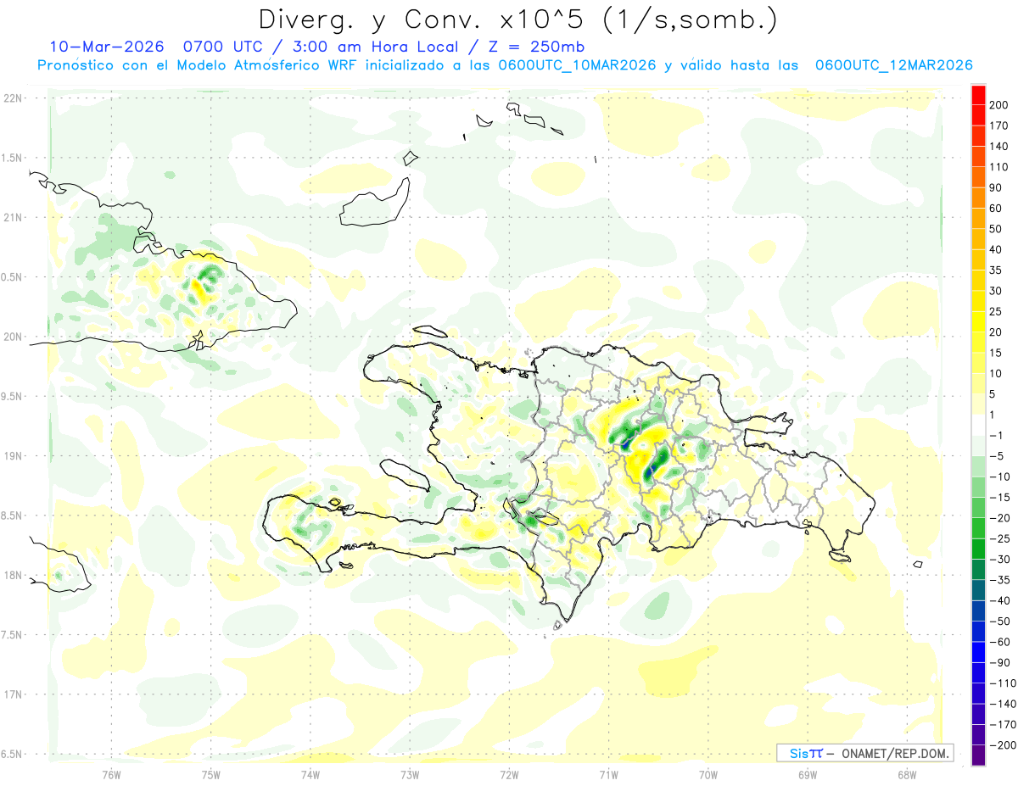
Task: Click the positive "35" color scale label
Action: click(x=996, y=270)
